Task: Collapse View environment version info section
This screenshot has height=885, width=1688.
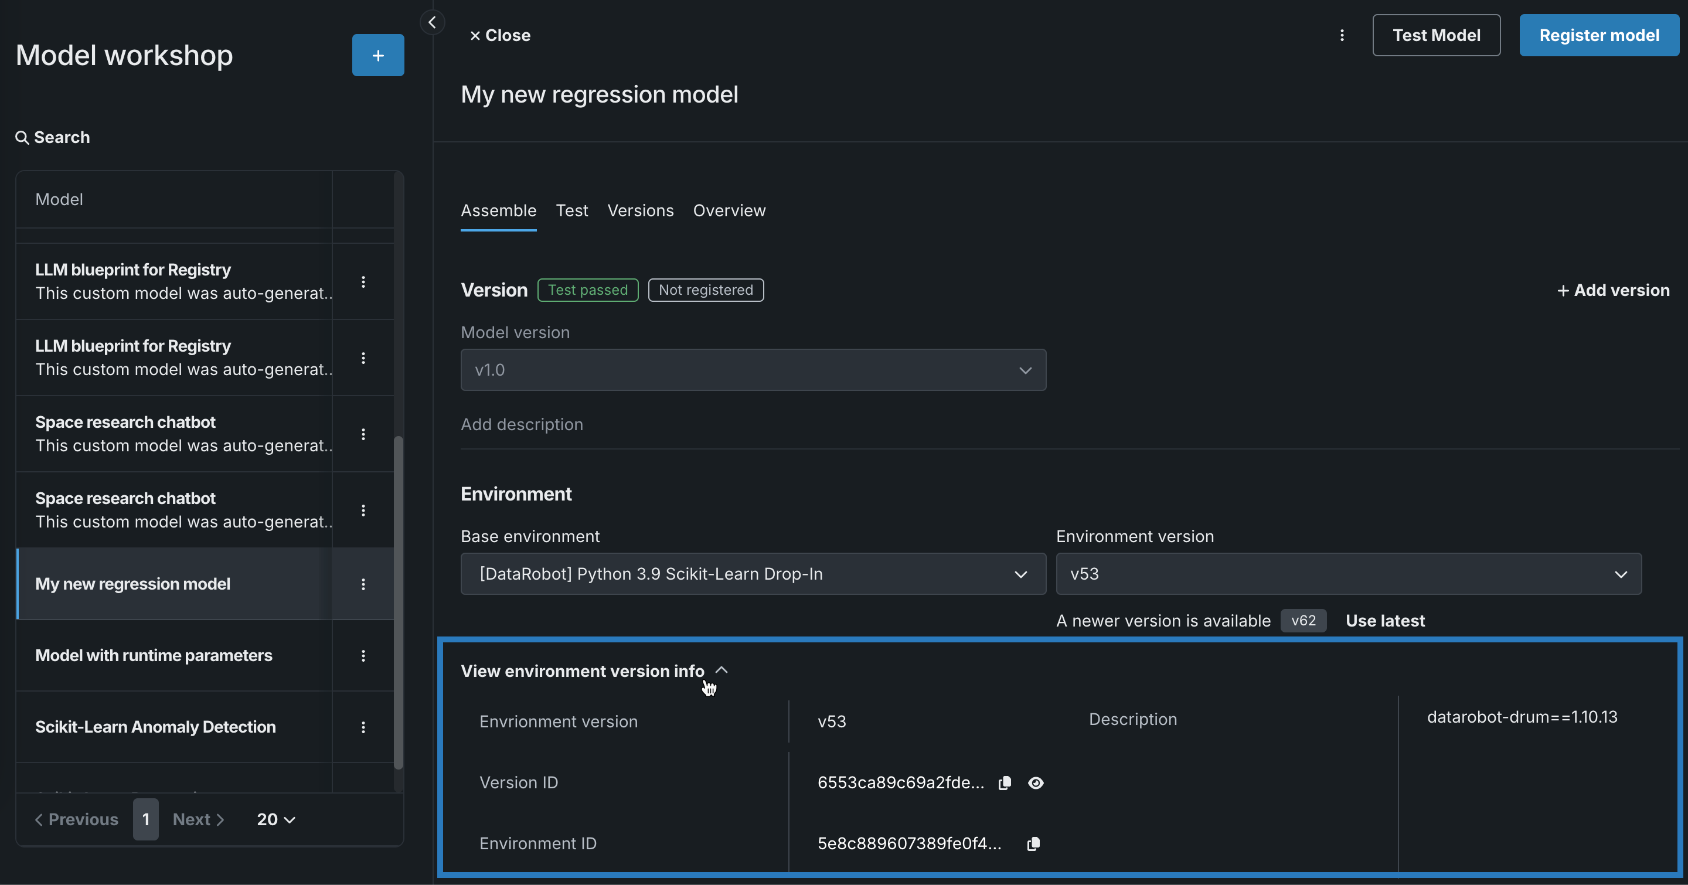Action: (721, 670)
